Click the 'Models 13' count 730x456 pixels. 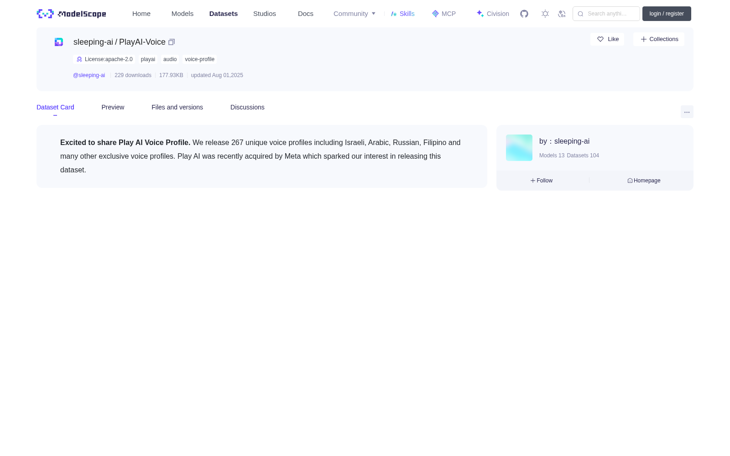pyautogui.click(x=552, y=155)
